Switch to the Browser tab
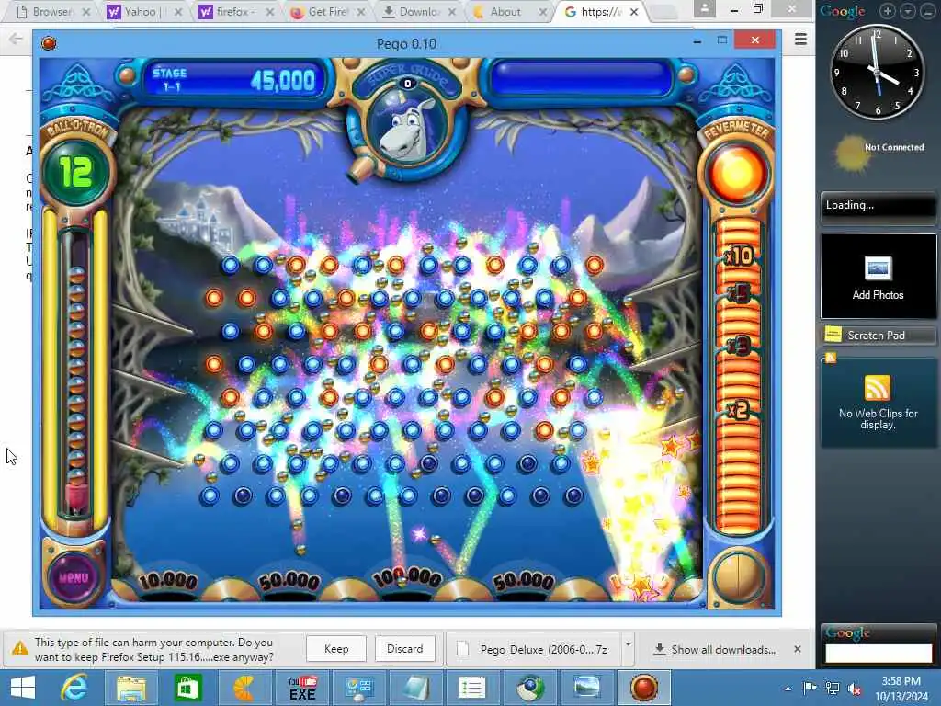The image size is (941, 706). click(x=51, y=12)
